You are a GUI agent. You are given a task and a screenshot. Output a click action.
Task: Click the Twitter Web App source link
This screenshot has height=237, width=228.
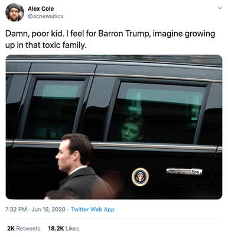tap(93, 209)
